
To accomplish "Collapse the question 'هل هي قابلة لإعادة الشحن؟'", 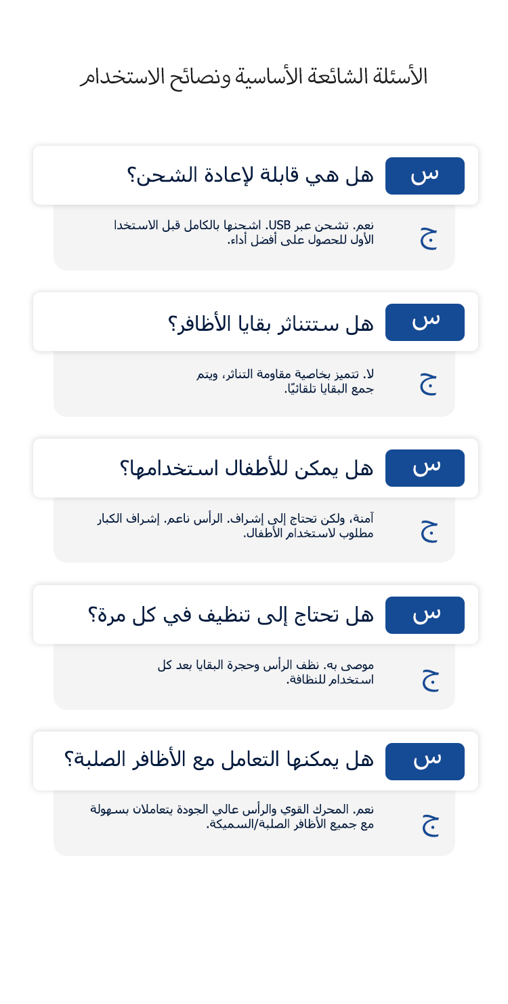I will click(250, 176).
